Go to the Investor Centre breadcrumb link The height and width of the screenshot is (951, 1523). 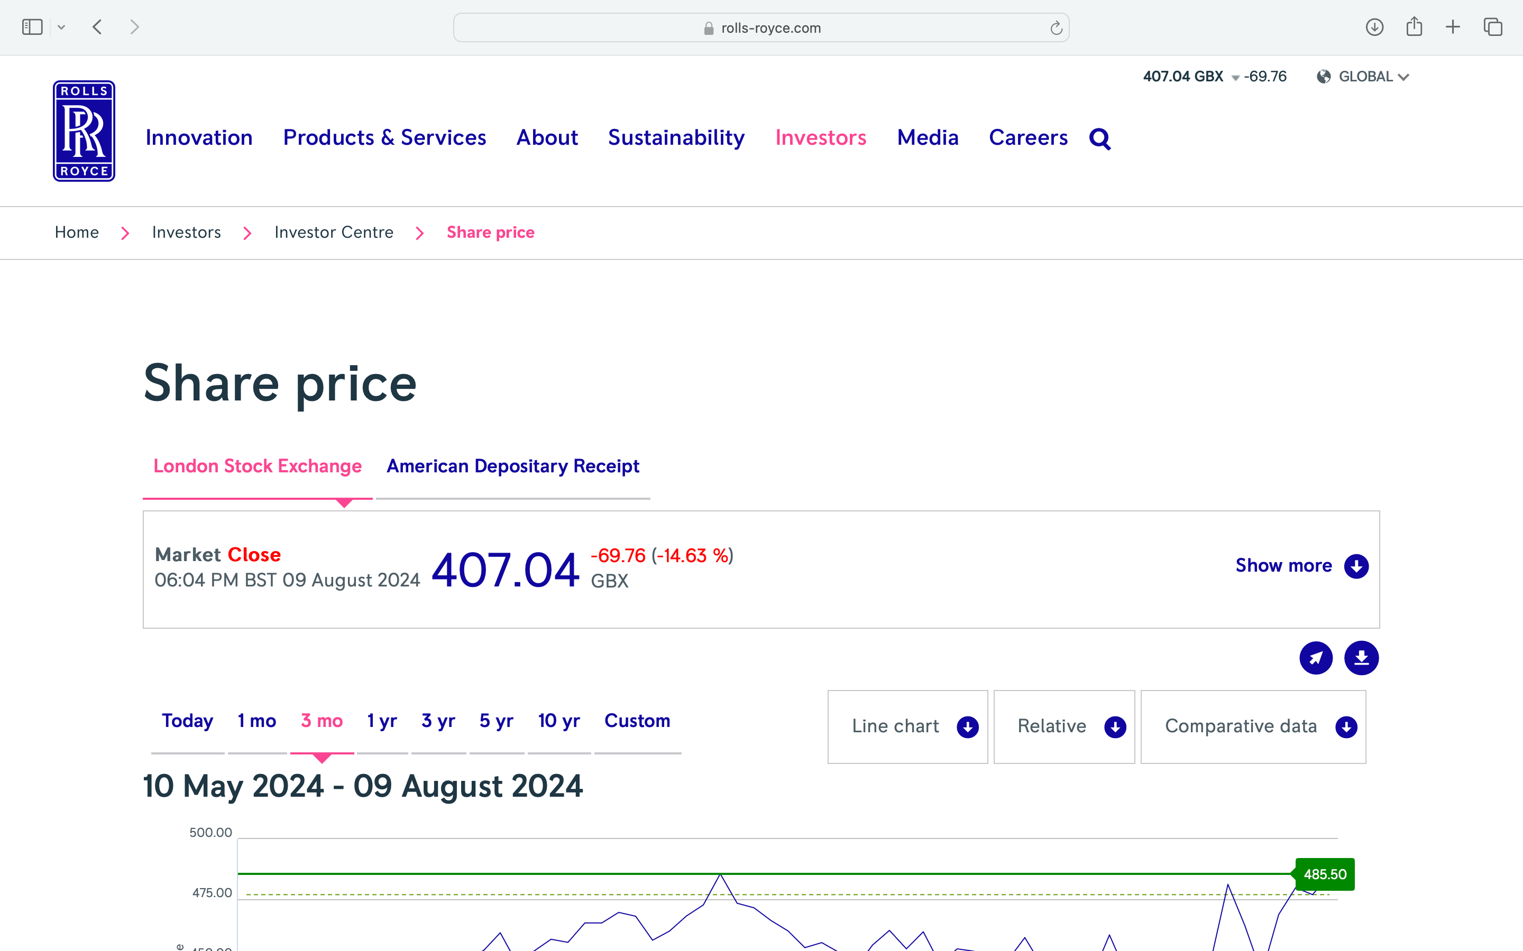334,232
